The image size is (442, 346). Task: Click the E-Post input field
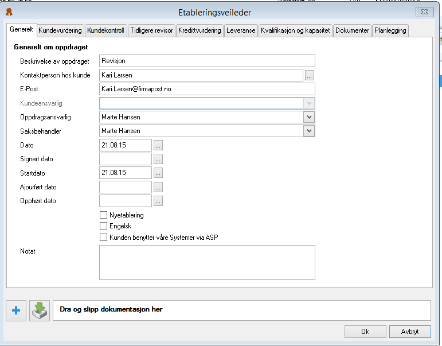(x=207, y=89)
